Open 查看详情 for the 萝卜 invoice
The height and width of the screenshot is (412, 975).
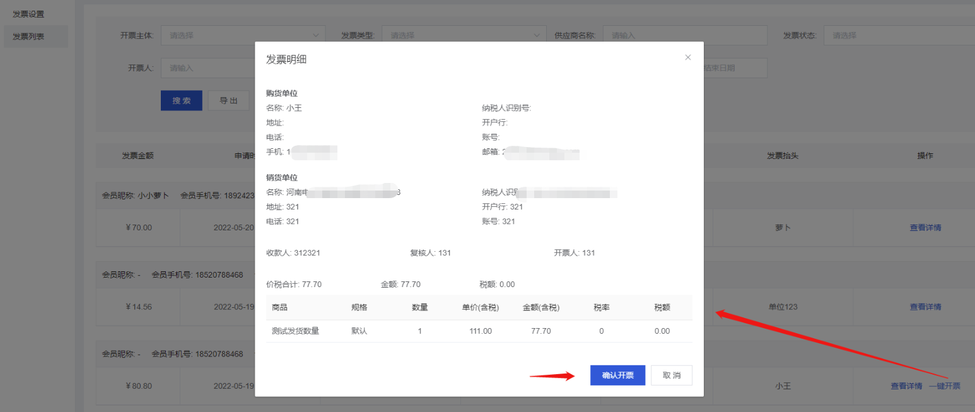[925, 228]
